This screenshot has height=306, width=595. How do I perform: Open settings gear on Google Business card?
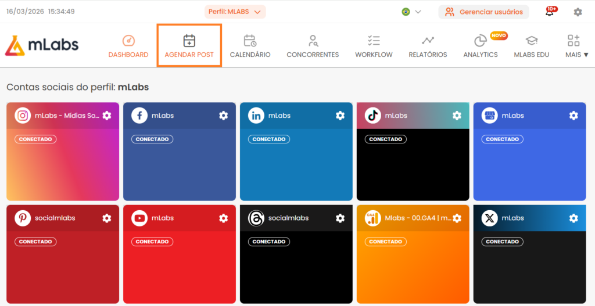[x=574, y=116]
